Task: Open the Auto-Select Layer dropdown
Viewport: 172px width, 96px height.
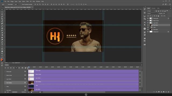Action: pos(17,5)
